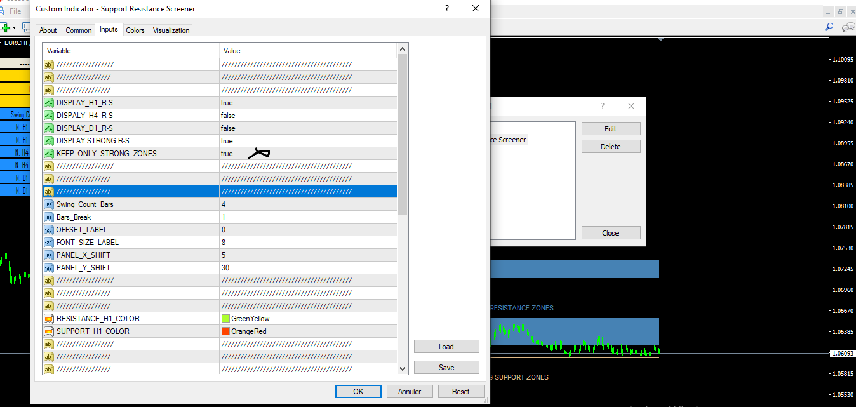The width and height of the screenshot is (856, 407).
Task: Switch to the Common tab
Action: 79,30
